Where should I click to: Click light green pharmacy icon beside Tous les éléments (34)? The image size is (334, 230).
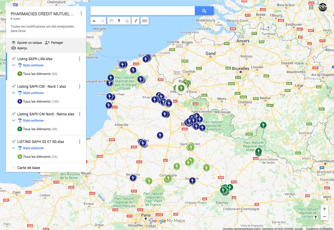point(20,157)
